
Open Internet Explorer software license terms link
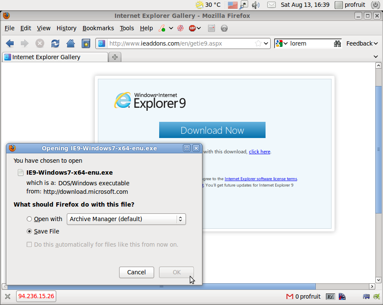[x=261, y=179]
